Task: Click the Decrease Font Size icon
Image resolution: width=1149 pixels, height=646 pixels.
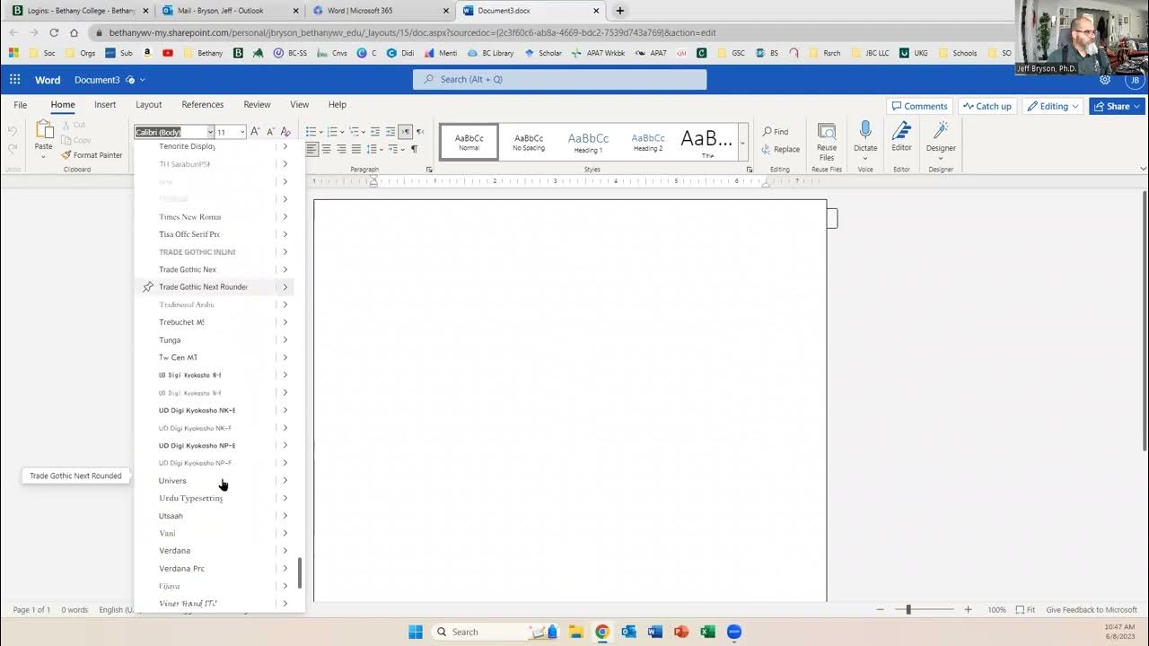Action: coord(270,132)
